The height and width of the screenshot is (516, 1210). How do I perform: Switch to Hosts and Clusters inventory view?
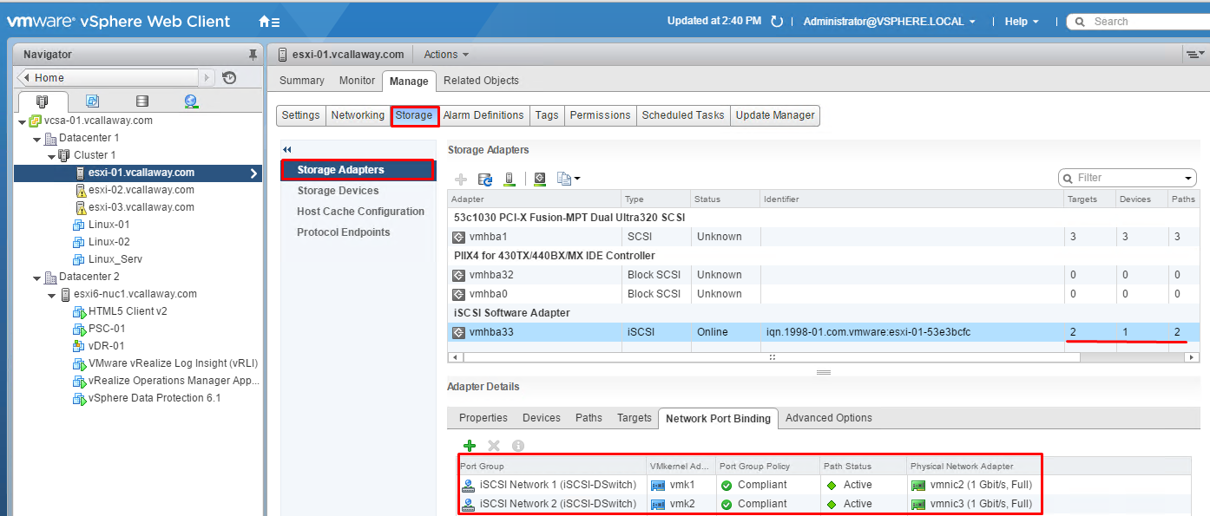[43, 101]
